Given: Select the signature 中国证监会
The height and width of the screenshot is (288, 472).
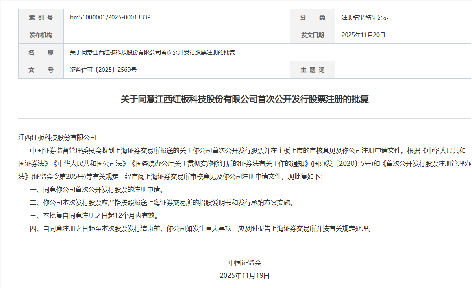Looking at the screenshot, I should [246, 262].
